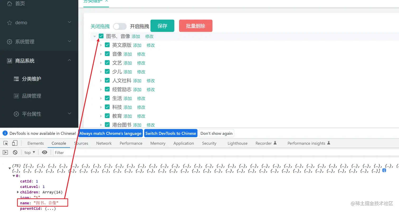Click the 保存 save button
This screenshot has width=399, height=212.
tap(162, 26)
